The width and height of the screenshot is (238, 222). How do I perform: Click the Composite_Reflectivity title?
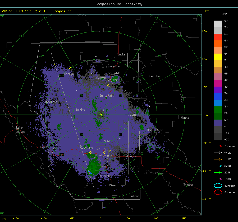tap(119, 4)
